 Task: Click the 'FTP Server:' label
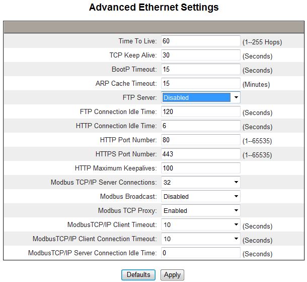(x=139, y=97)
